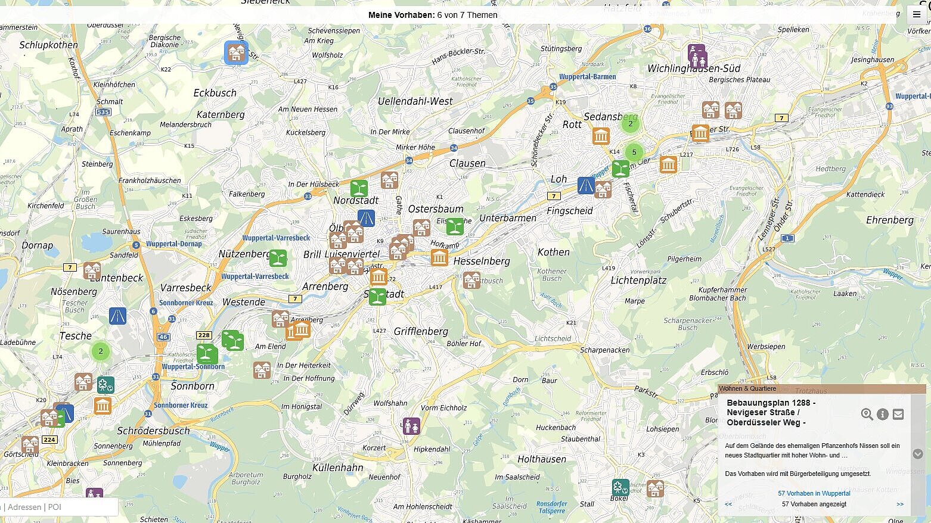Click the 'Wohnen & Quartiere' category header
931x523 pixels.
click(x=747, y=388)
